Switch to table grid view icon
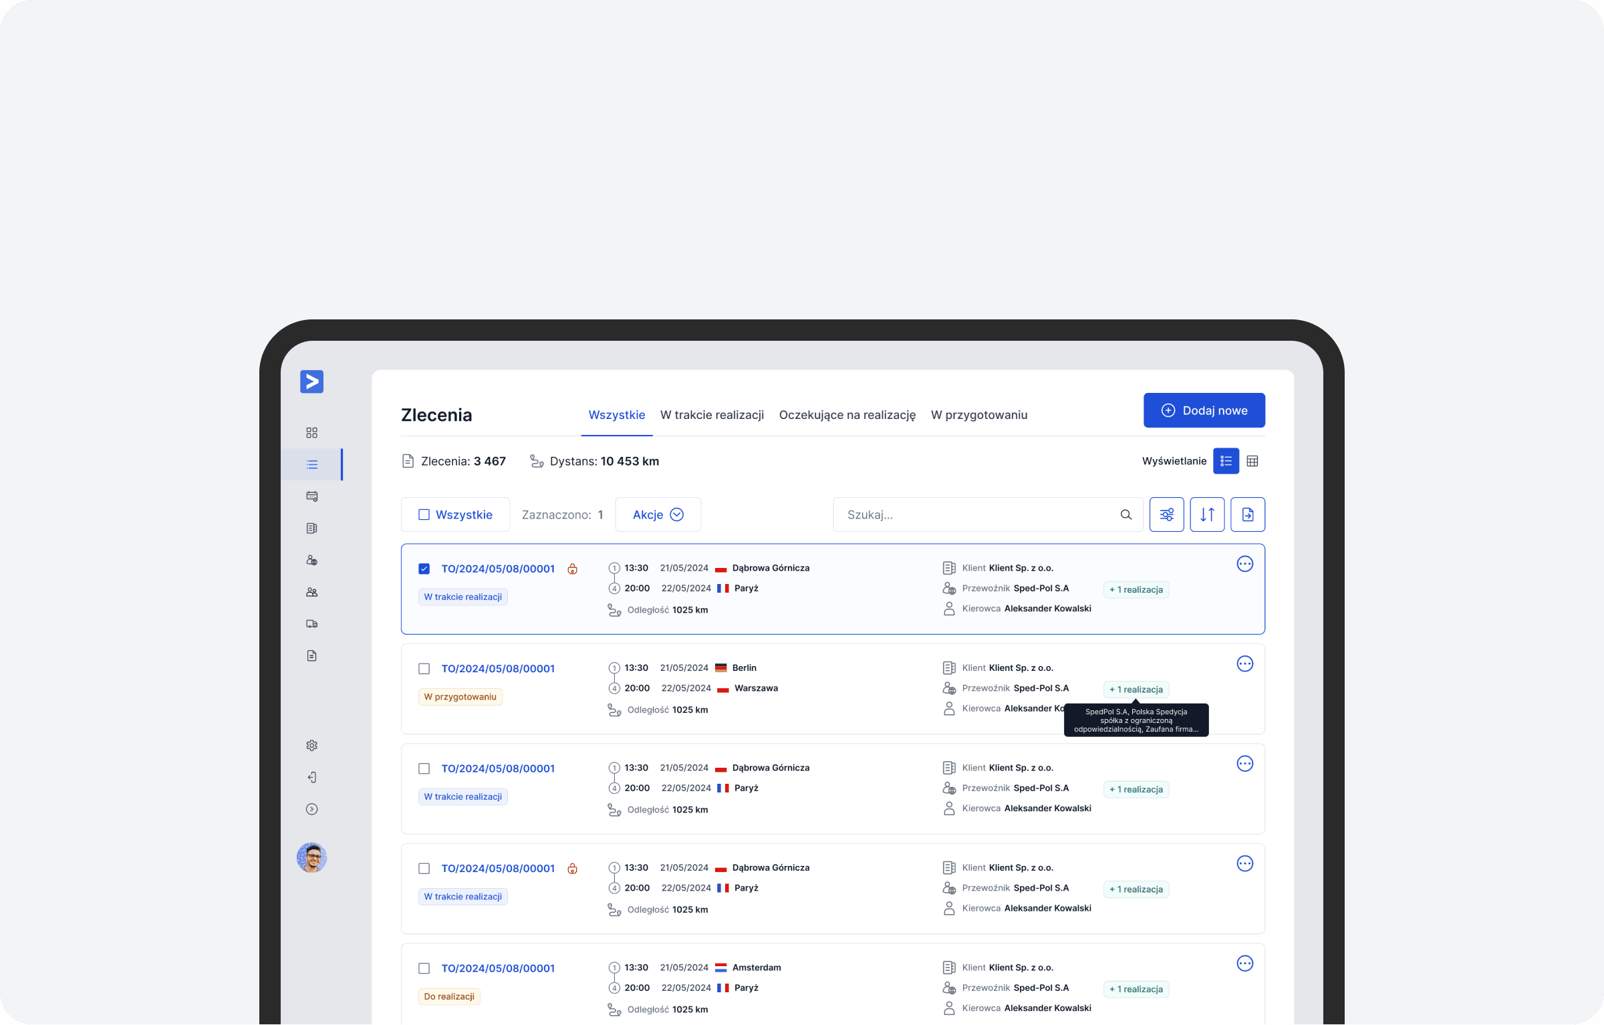This screenshot has height=1025, width=1604. coord(1252,461)
